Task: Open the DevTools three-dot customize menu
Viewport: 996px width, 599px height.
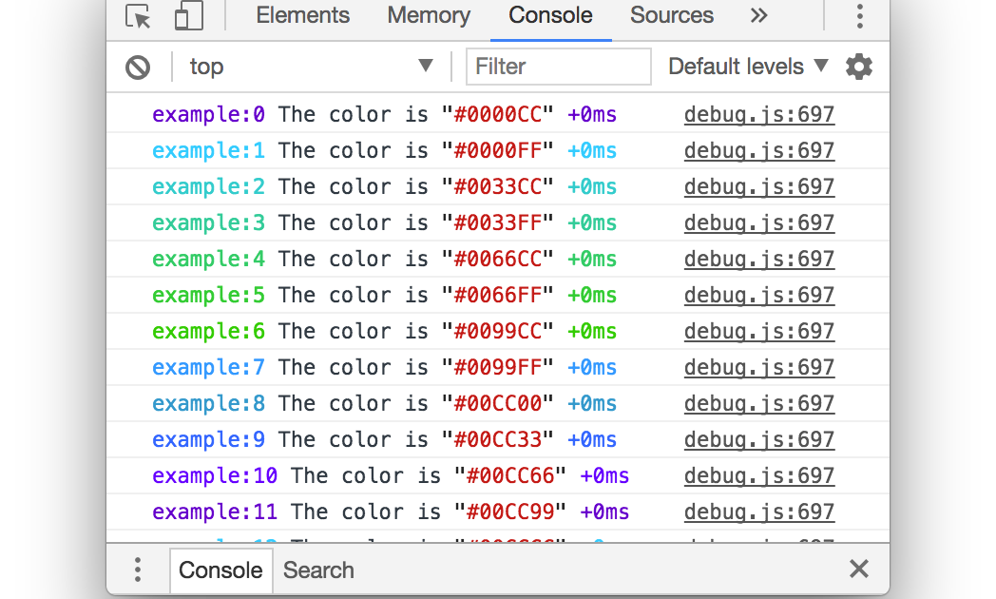Action: pyautogui.click(x=859, y=16)
